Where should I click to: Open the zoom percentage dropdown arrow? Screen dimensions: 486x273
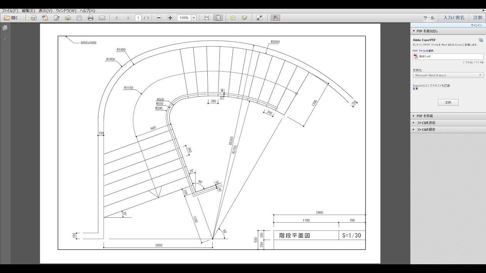pyautogui.click(x=194, y=18)
